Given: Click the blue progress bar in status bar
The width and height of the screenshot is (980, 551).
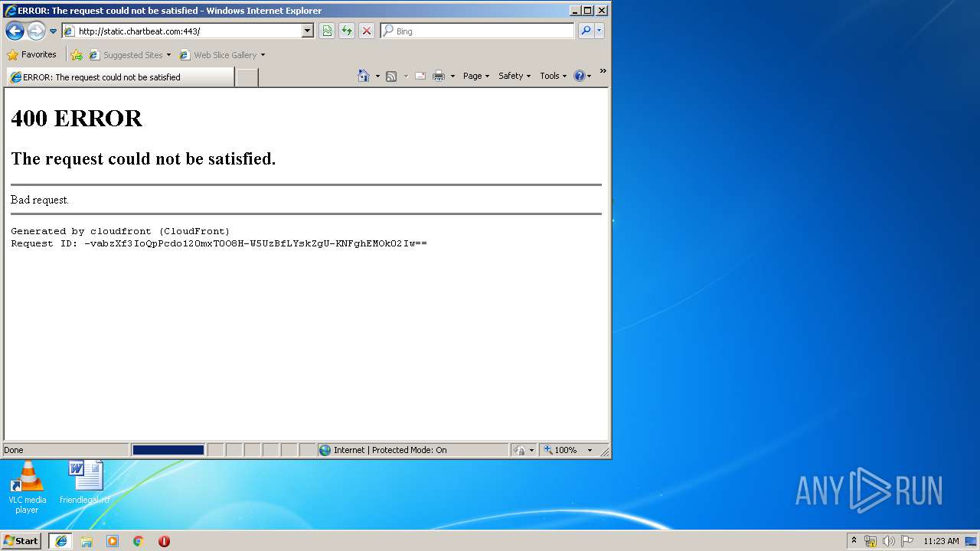Looking at the screenshot, I should coord(168,450).
